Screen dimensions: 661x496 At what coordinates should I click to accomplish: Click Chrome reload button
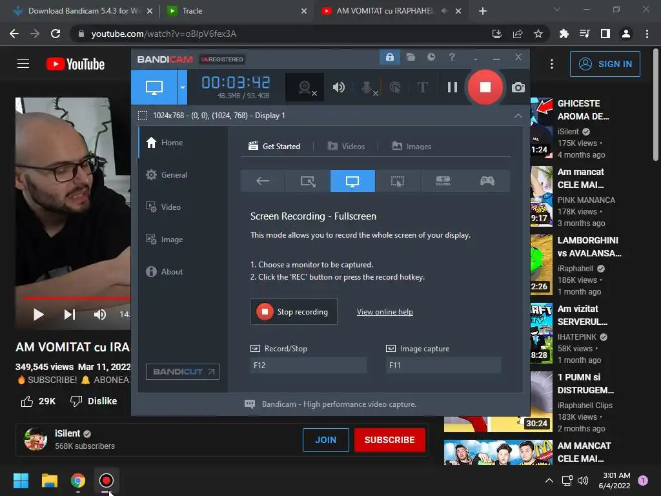(56, 34)
